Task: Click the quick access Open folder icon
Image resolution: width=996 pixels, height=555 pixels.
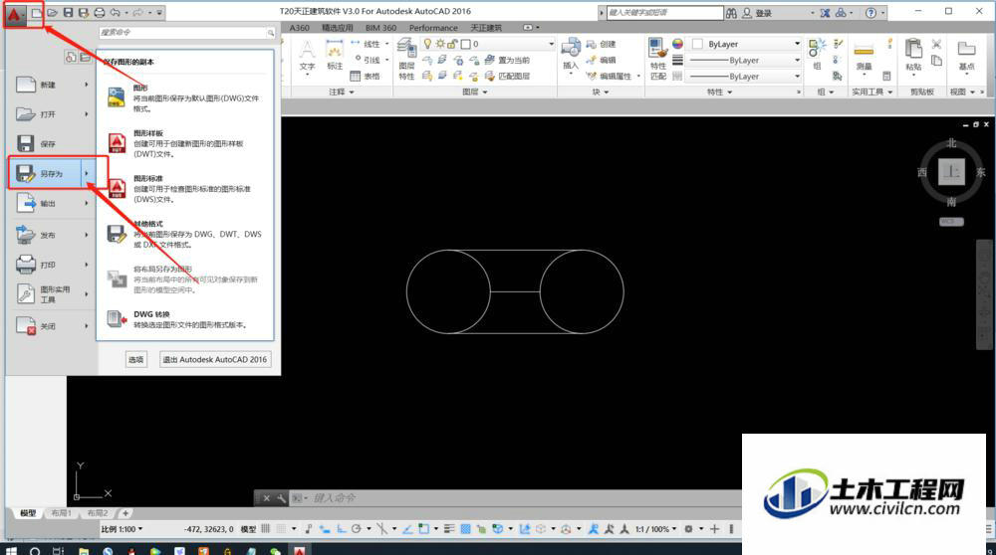Action: tap(52, 12)
